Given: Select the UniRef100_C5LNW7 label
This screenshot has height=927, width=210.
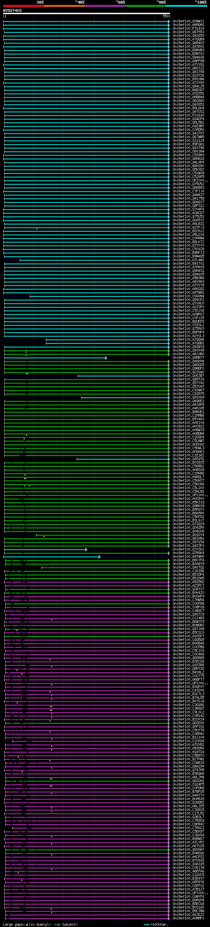Looking at the screenshot, I should click(188, 441).
